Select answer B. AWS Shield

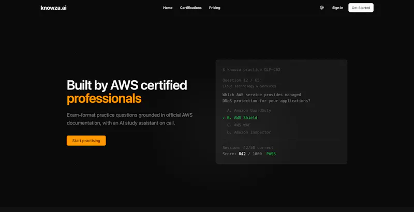coord(242,117)
